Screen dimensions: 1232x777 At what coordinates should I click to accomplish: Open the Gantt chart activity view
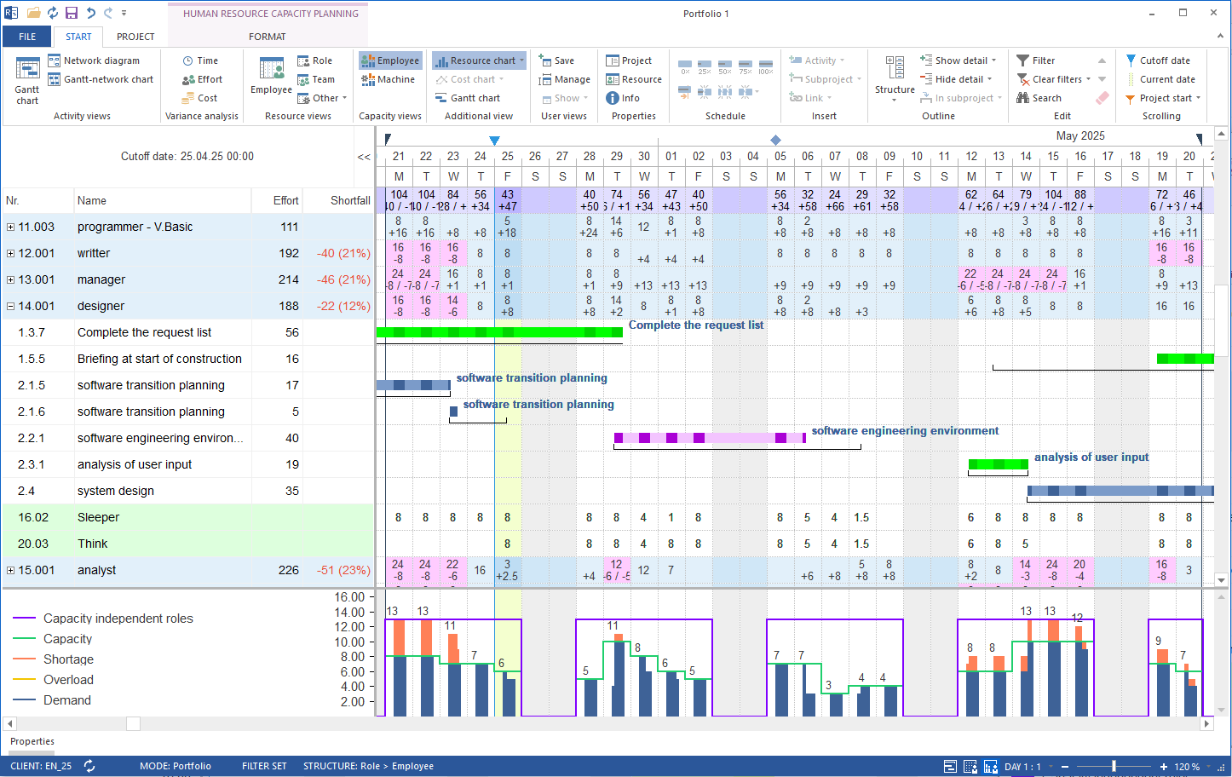27,79
